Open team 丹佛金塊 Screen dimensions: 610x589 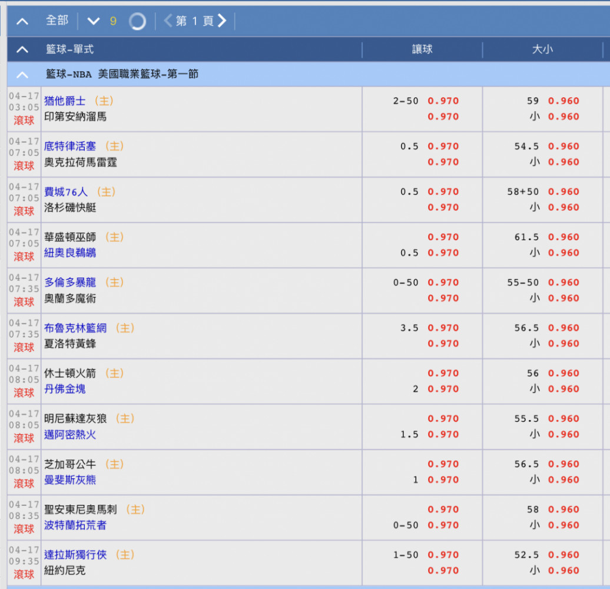click(65, 389)
